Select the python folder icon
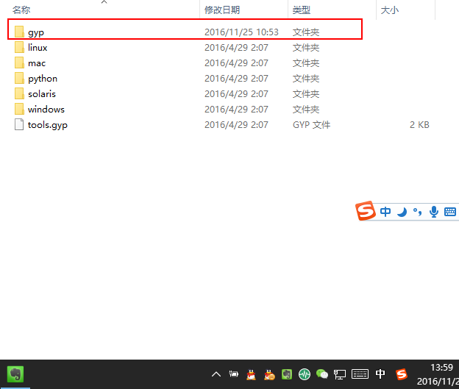This screenshot has height=389, width=459. coord(19,78)
